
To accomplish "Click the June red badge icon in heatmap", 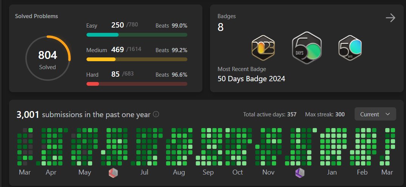I will [113, 173].
